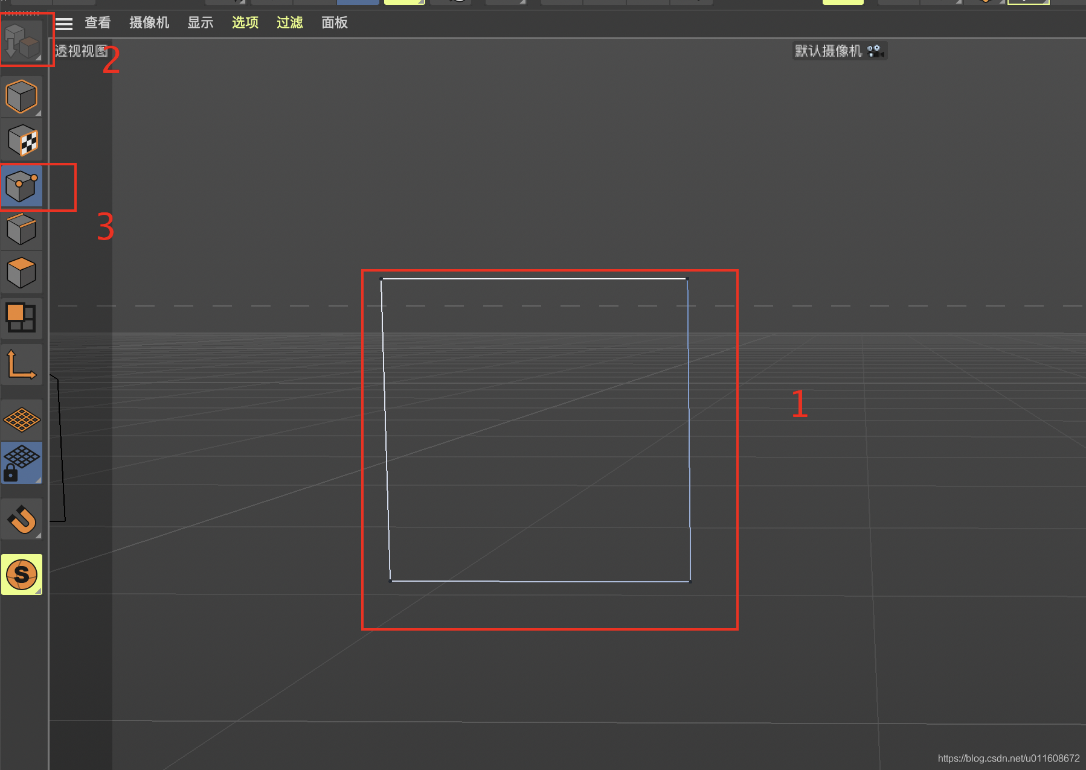This screenshot has width=1086, height=770.
Task: Select the top-left point of the square
Action: [381, 279]
